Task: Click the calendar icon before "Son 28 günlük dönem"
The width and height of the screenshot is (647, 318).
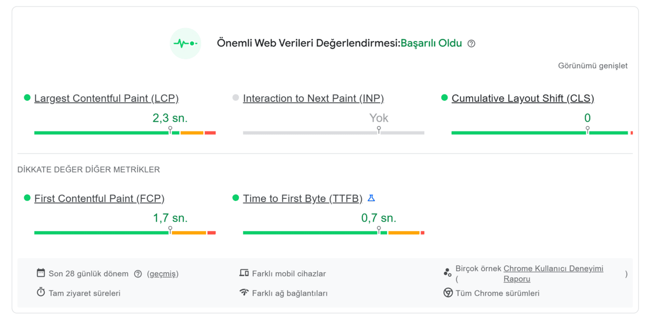Action: [x=41, y=273]
